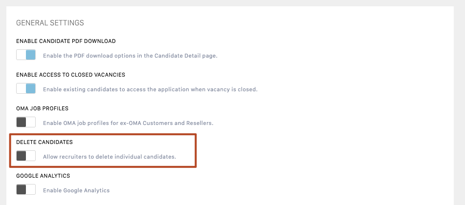Click the Delete Candidates setting label
This screenshot has height=205, width=465.
tap(44, 142)
